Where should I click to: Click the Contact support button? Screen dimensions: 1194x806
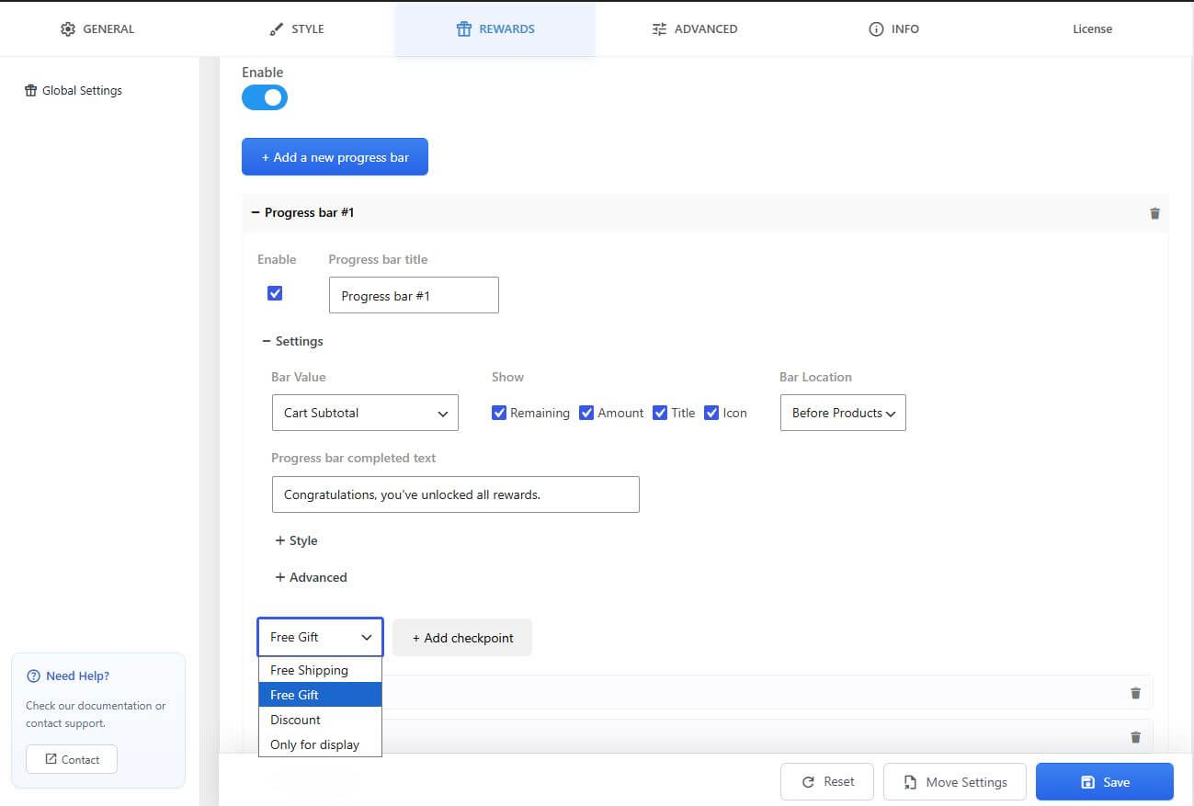click(x=72, y=759)
